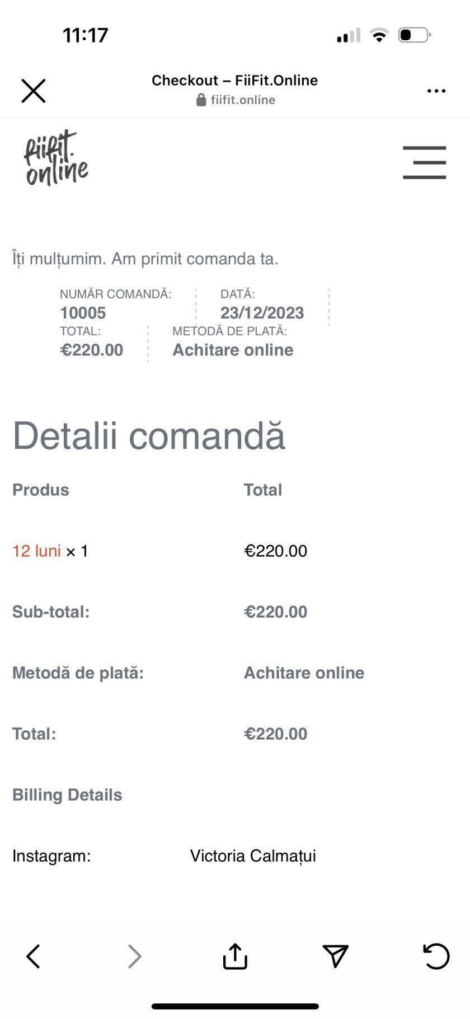Open the three-dot more options menu
This screenshot has width=470, height=1019.
click(436, 91)
